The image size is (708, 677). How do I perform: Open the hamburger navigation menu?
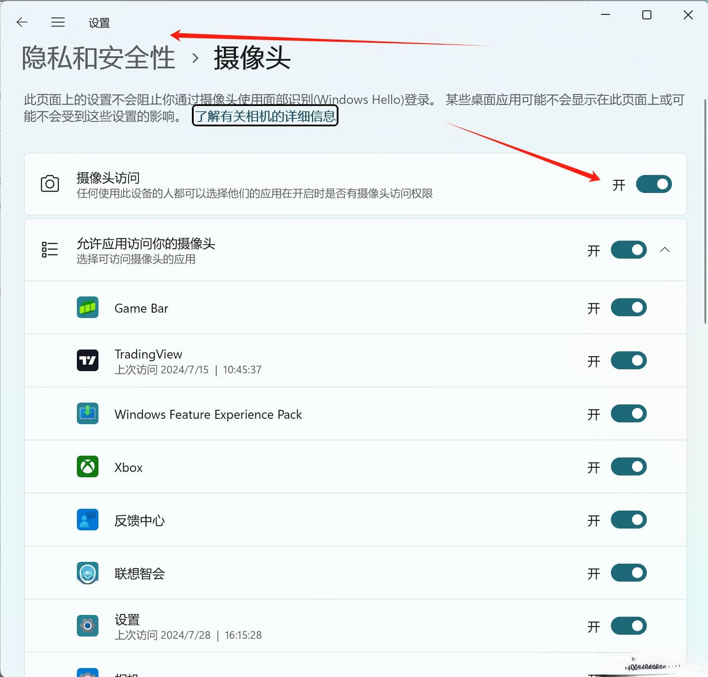click(x=58, y=22)
